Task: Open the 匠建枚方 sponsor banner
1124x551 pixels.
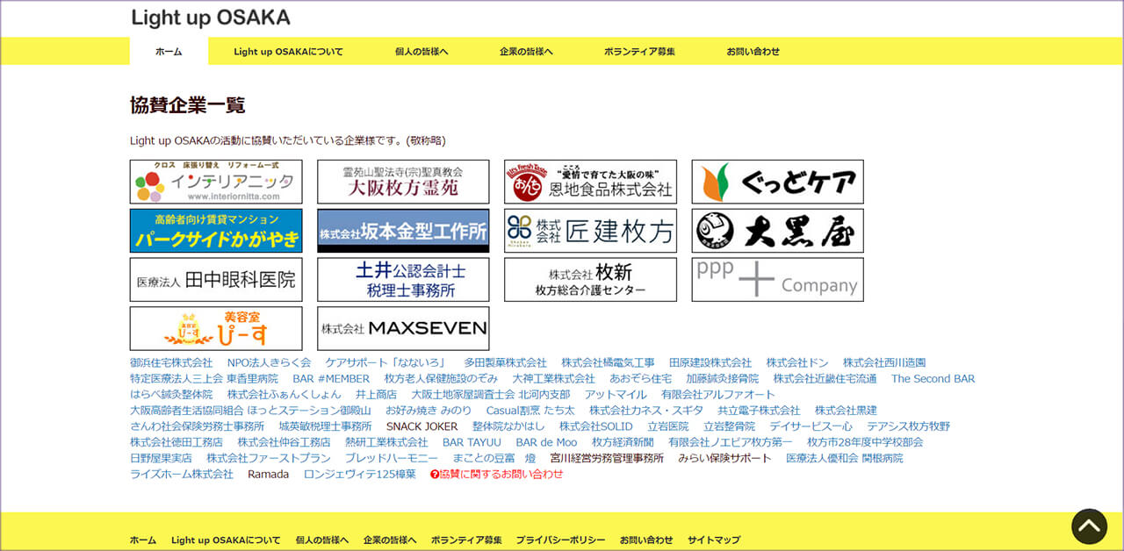Action: click(590, 231)
